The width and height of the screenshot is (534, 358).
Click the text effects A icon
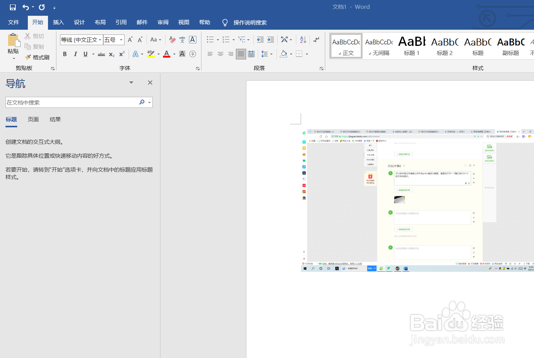click(x=136, y=54)
